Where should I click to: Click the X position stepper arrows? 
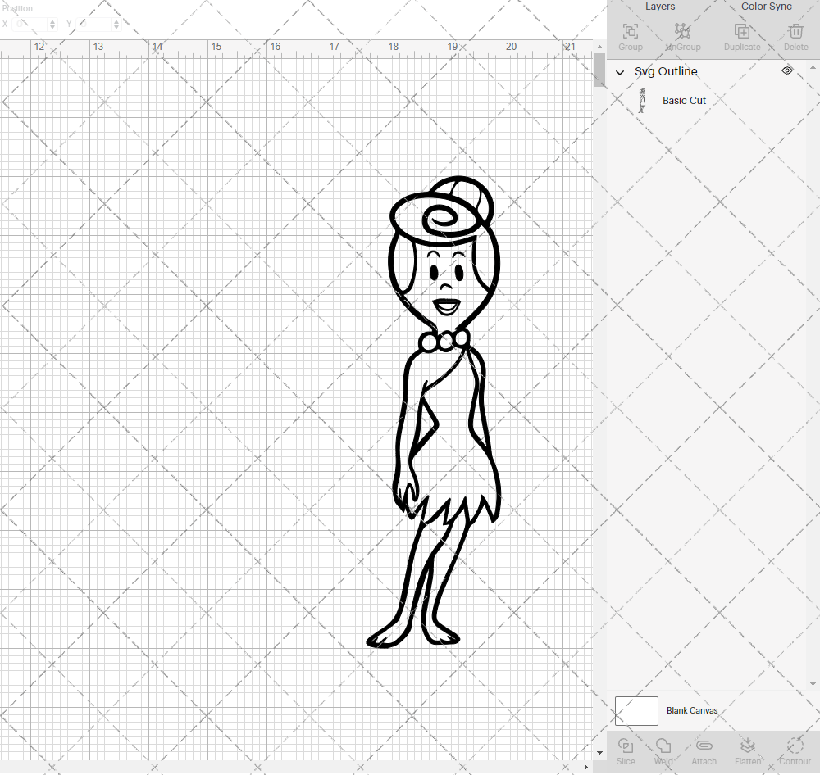(52, 24)
